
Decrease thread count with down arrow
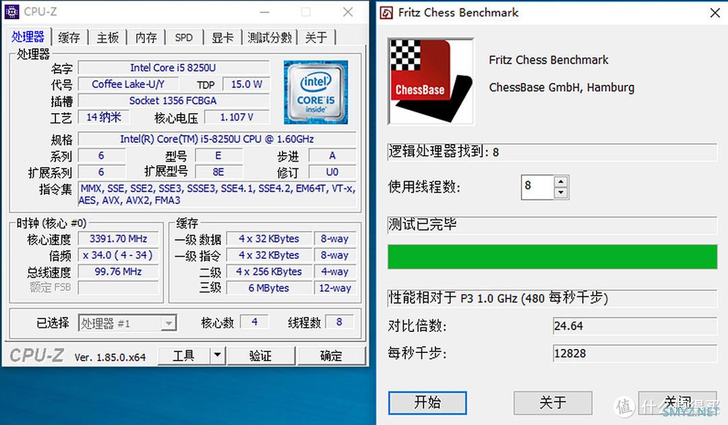pyautogui.click(x=561, y=193)
